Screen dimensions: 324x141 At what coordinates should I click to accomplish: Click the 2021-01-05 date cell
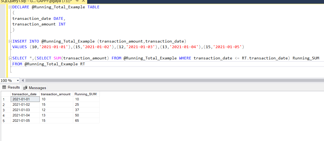pos(25,121)
